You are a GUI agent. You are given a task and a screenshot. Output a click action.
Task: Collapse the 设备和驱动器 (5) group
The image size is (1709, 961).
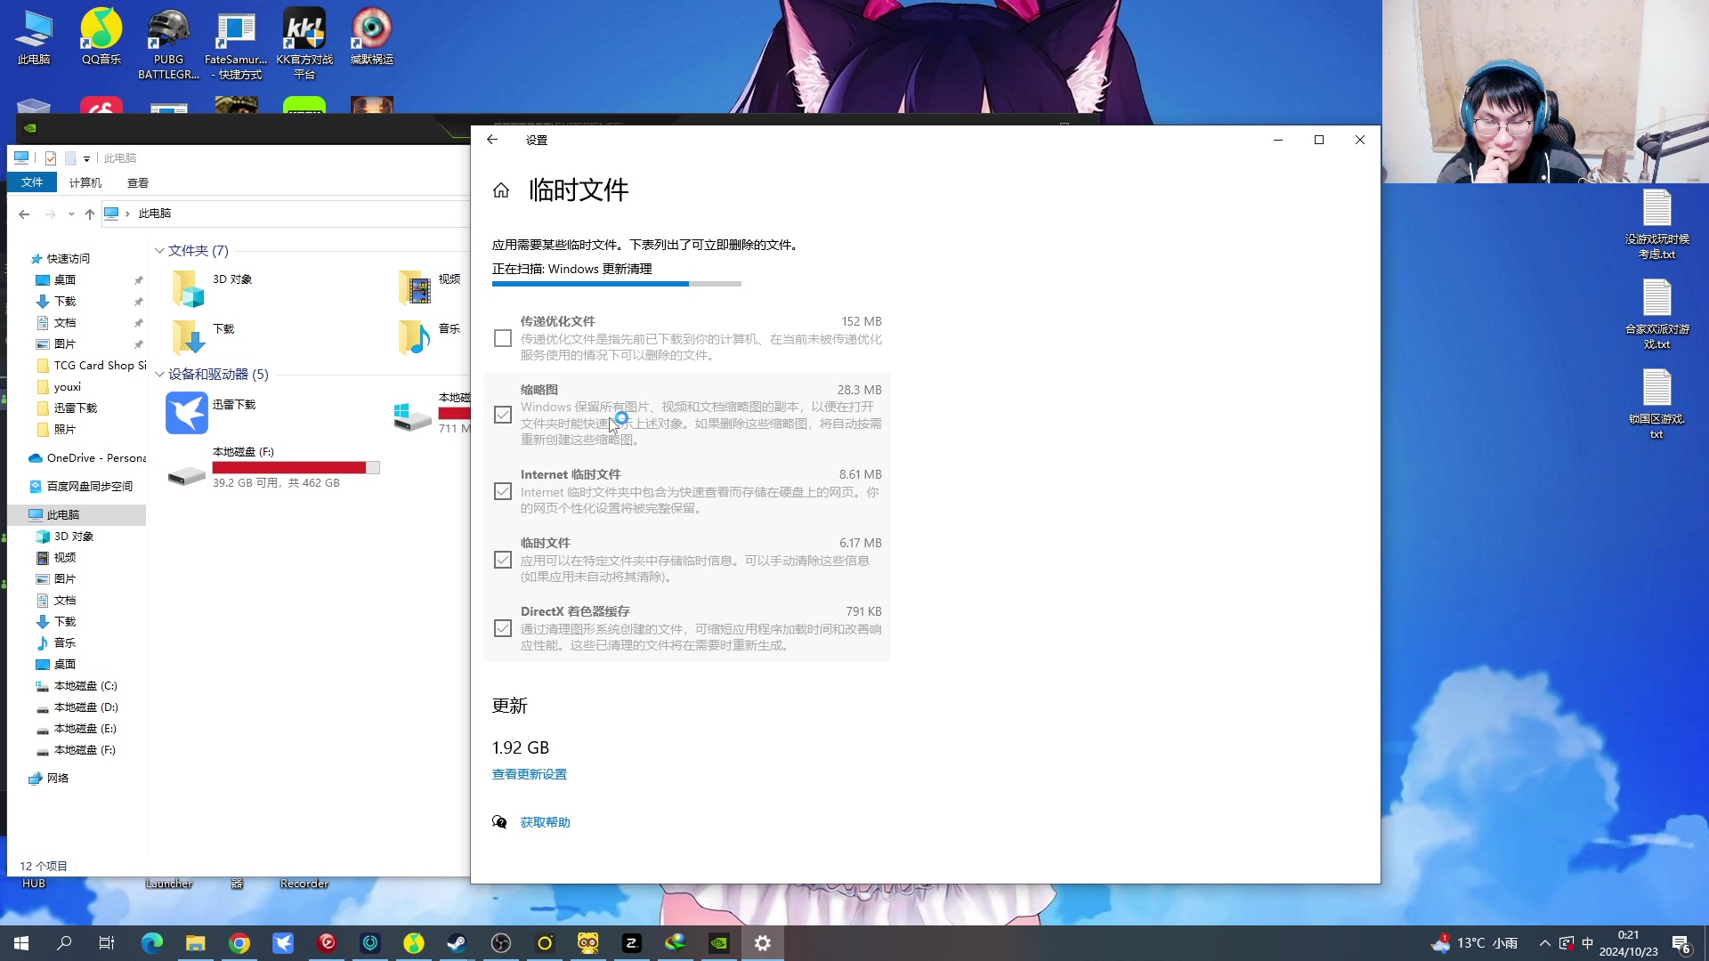(x=159, y=375)
